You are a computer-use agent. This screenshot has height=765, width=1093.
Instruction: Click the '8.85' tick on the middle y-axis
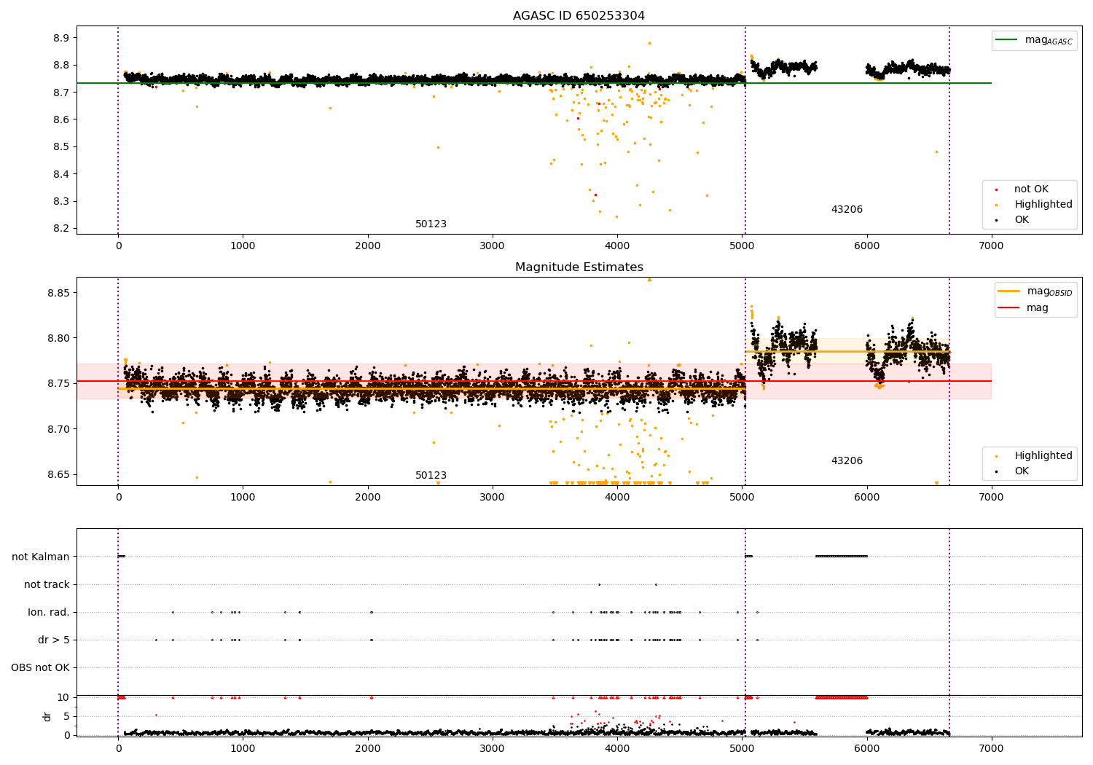58,293
